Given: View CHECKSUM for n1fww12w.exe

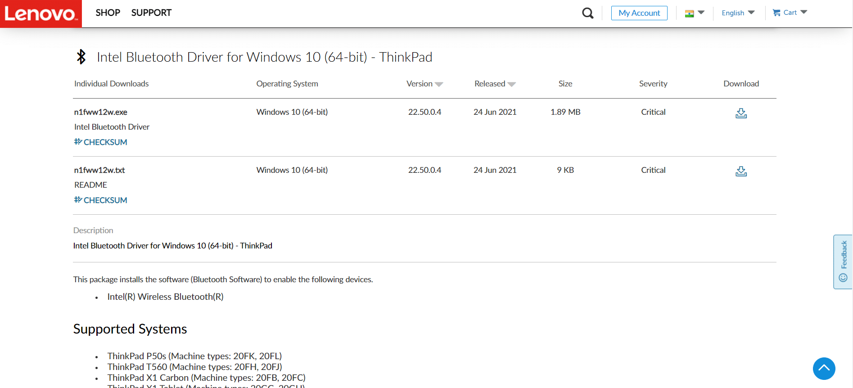Looking at the screenshot, I should (x=101, y=142).
